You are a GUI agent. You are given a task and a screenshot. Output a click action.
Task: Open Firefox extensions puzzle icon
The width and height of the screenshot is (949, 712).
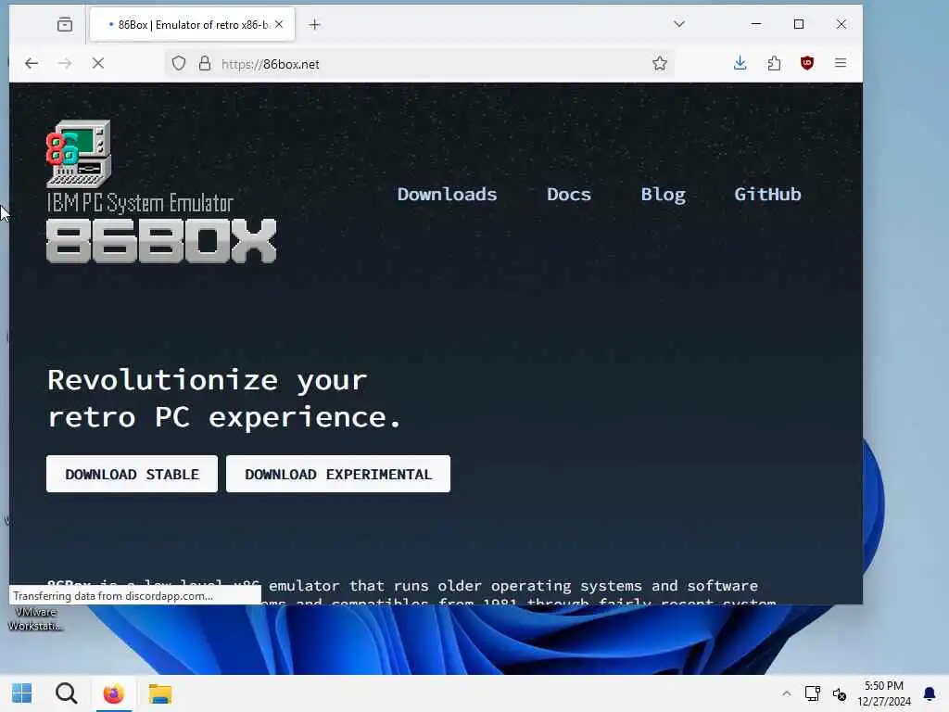[774, 63]
